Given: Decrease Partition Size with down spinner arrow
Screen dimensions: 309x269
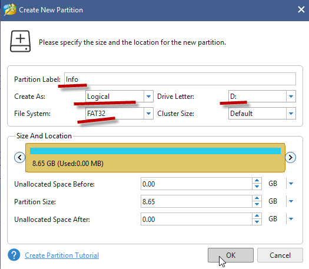Looking at the screenshot, I should point(257,204).
